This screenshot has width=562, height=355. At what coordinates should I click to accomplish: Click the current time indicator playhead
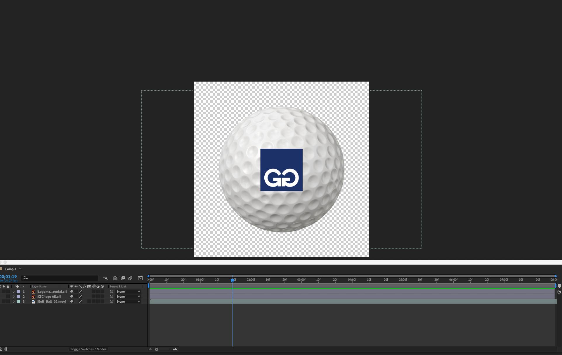tap(233, 280)
